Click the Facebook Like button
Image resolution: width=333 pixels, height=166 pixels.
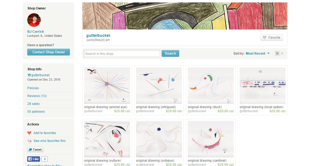33,159
